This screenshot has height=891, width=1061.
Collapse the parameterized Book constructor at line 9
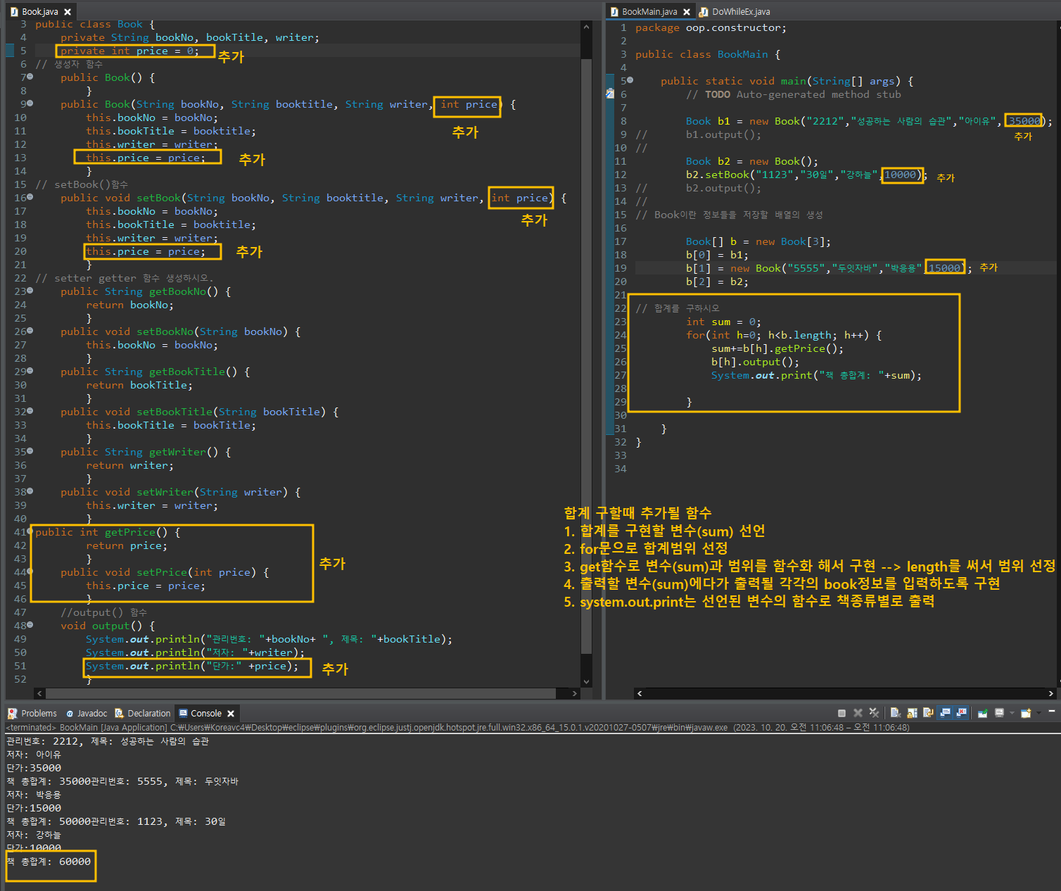[30, 103]
